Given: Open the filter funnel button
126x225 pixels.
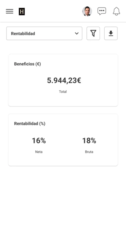Looking at the screenshot, I should coord(93,33).
